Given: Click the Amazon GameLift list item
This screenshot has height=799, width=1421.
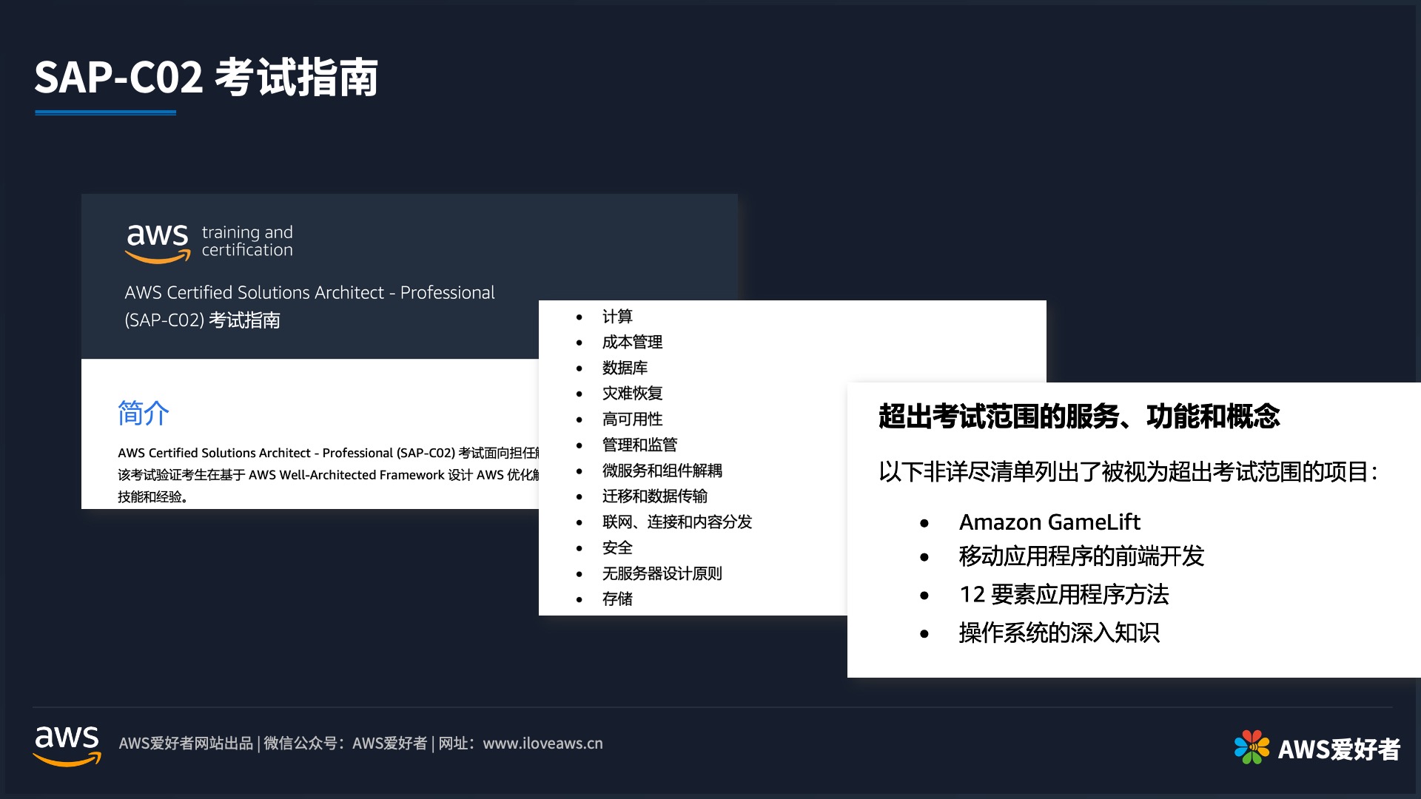Looking at the screenshot, I should pos(1050,522).
